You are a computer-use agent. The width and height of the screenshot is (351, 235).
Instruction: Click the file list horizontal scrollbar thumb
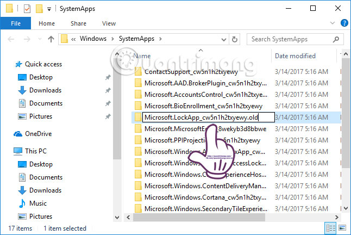point(199,217)
